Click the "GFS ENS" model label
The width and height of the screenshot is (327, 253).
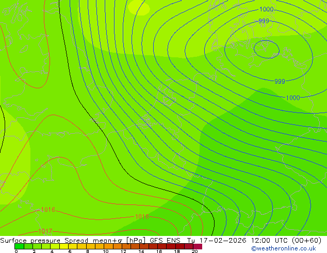coord(165,241)
